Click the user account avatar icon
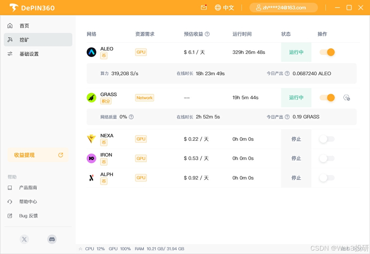The height and width of the screenshot is (254, 370). click(258, 8)
